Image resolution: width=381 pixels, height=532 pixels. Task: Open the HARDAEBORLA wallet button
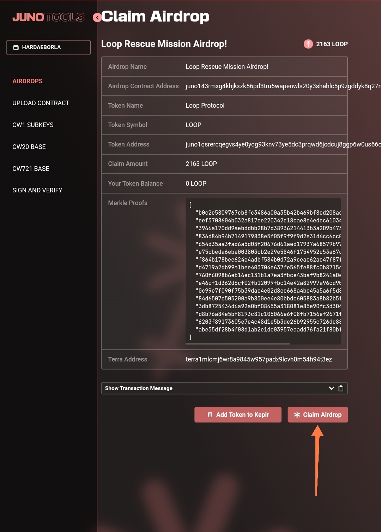pyautogui.click(x=48, y=47)
